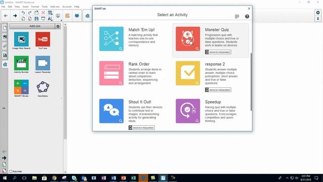Open the Add-ons menu
This screenshot has height=182, width=323.
click(x=55, y=7)
